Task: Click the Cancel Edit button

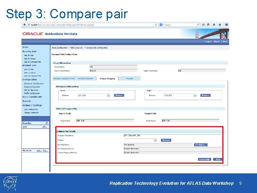Action: click(x=205, y=159)
